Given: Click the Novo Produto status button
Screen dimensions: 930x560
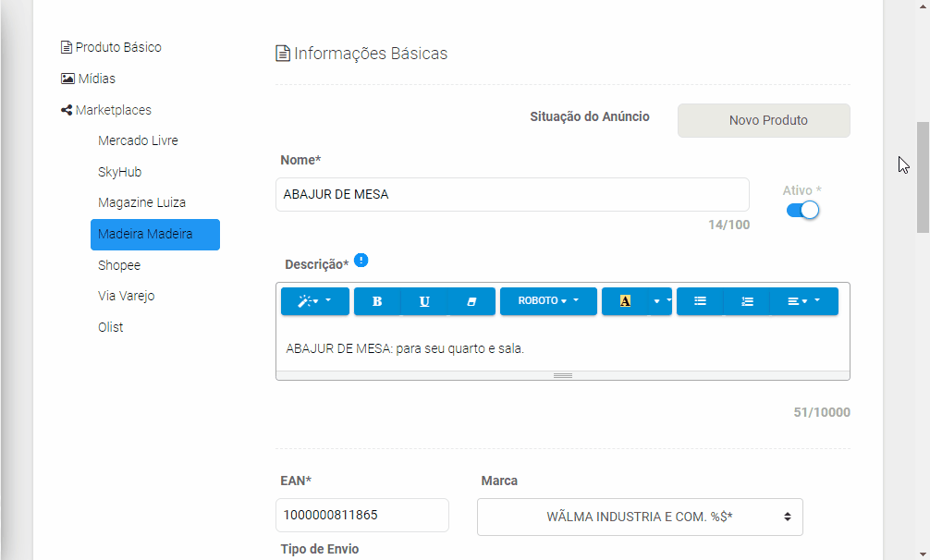Looking at the screenshot, I should pyautogui.click(x=764, y=120).
